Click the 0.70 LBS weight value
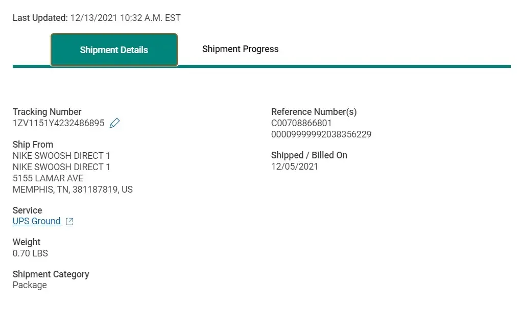Screen dimensions: 522x331 pos(30,253)
